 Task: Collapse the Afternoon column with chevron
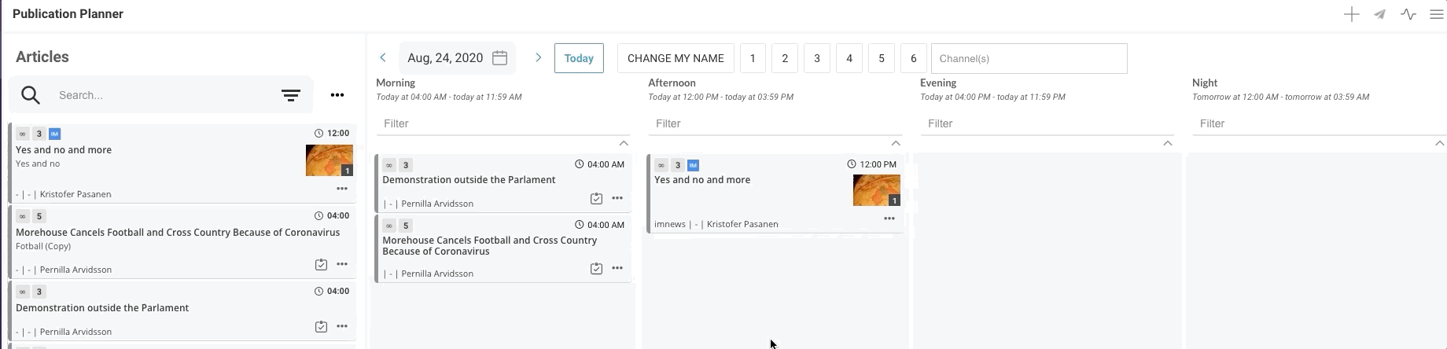pos(896,143)
